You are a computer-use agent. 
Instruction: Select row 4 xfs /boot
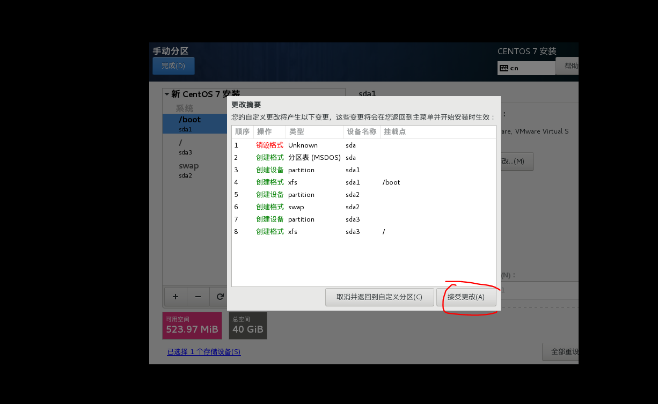(x=364, y=182)
